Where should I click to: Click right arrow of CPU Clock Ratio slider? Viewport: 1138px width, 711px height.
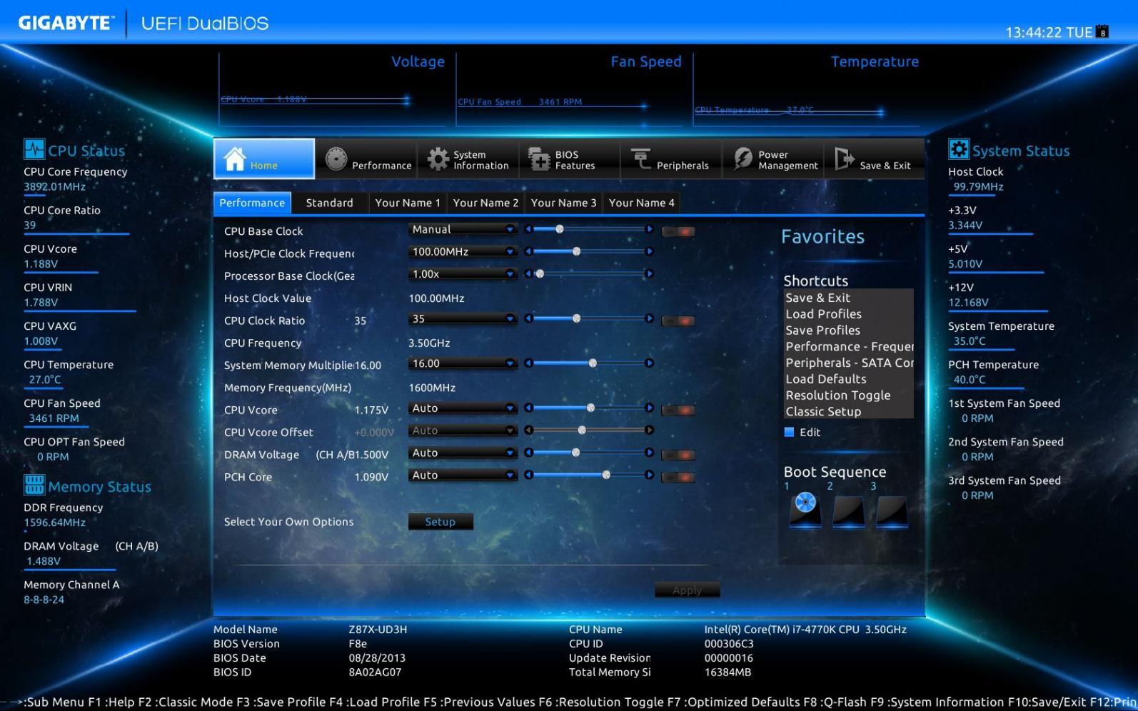click(x=649, y=318)
